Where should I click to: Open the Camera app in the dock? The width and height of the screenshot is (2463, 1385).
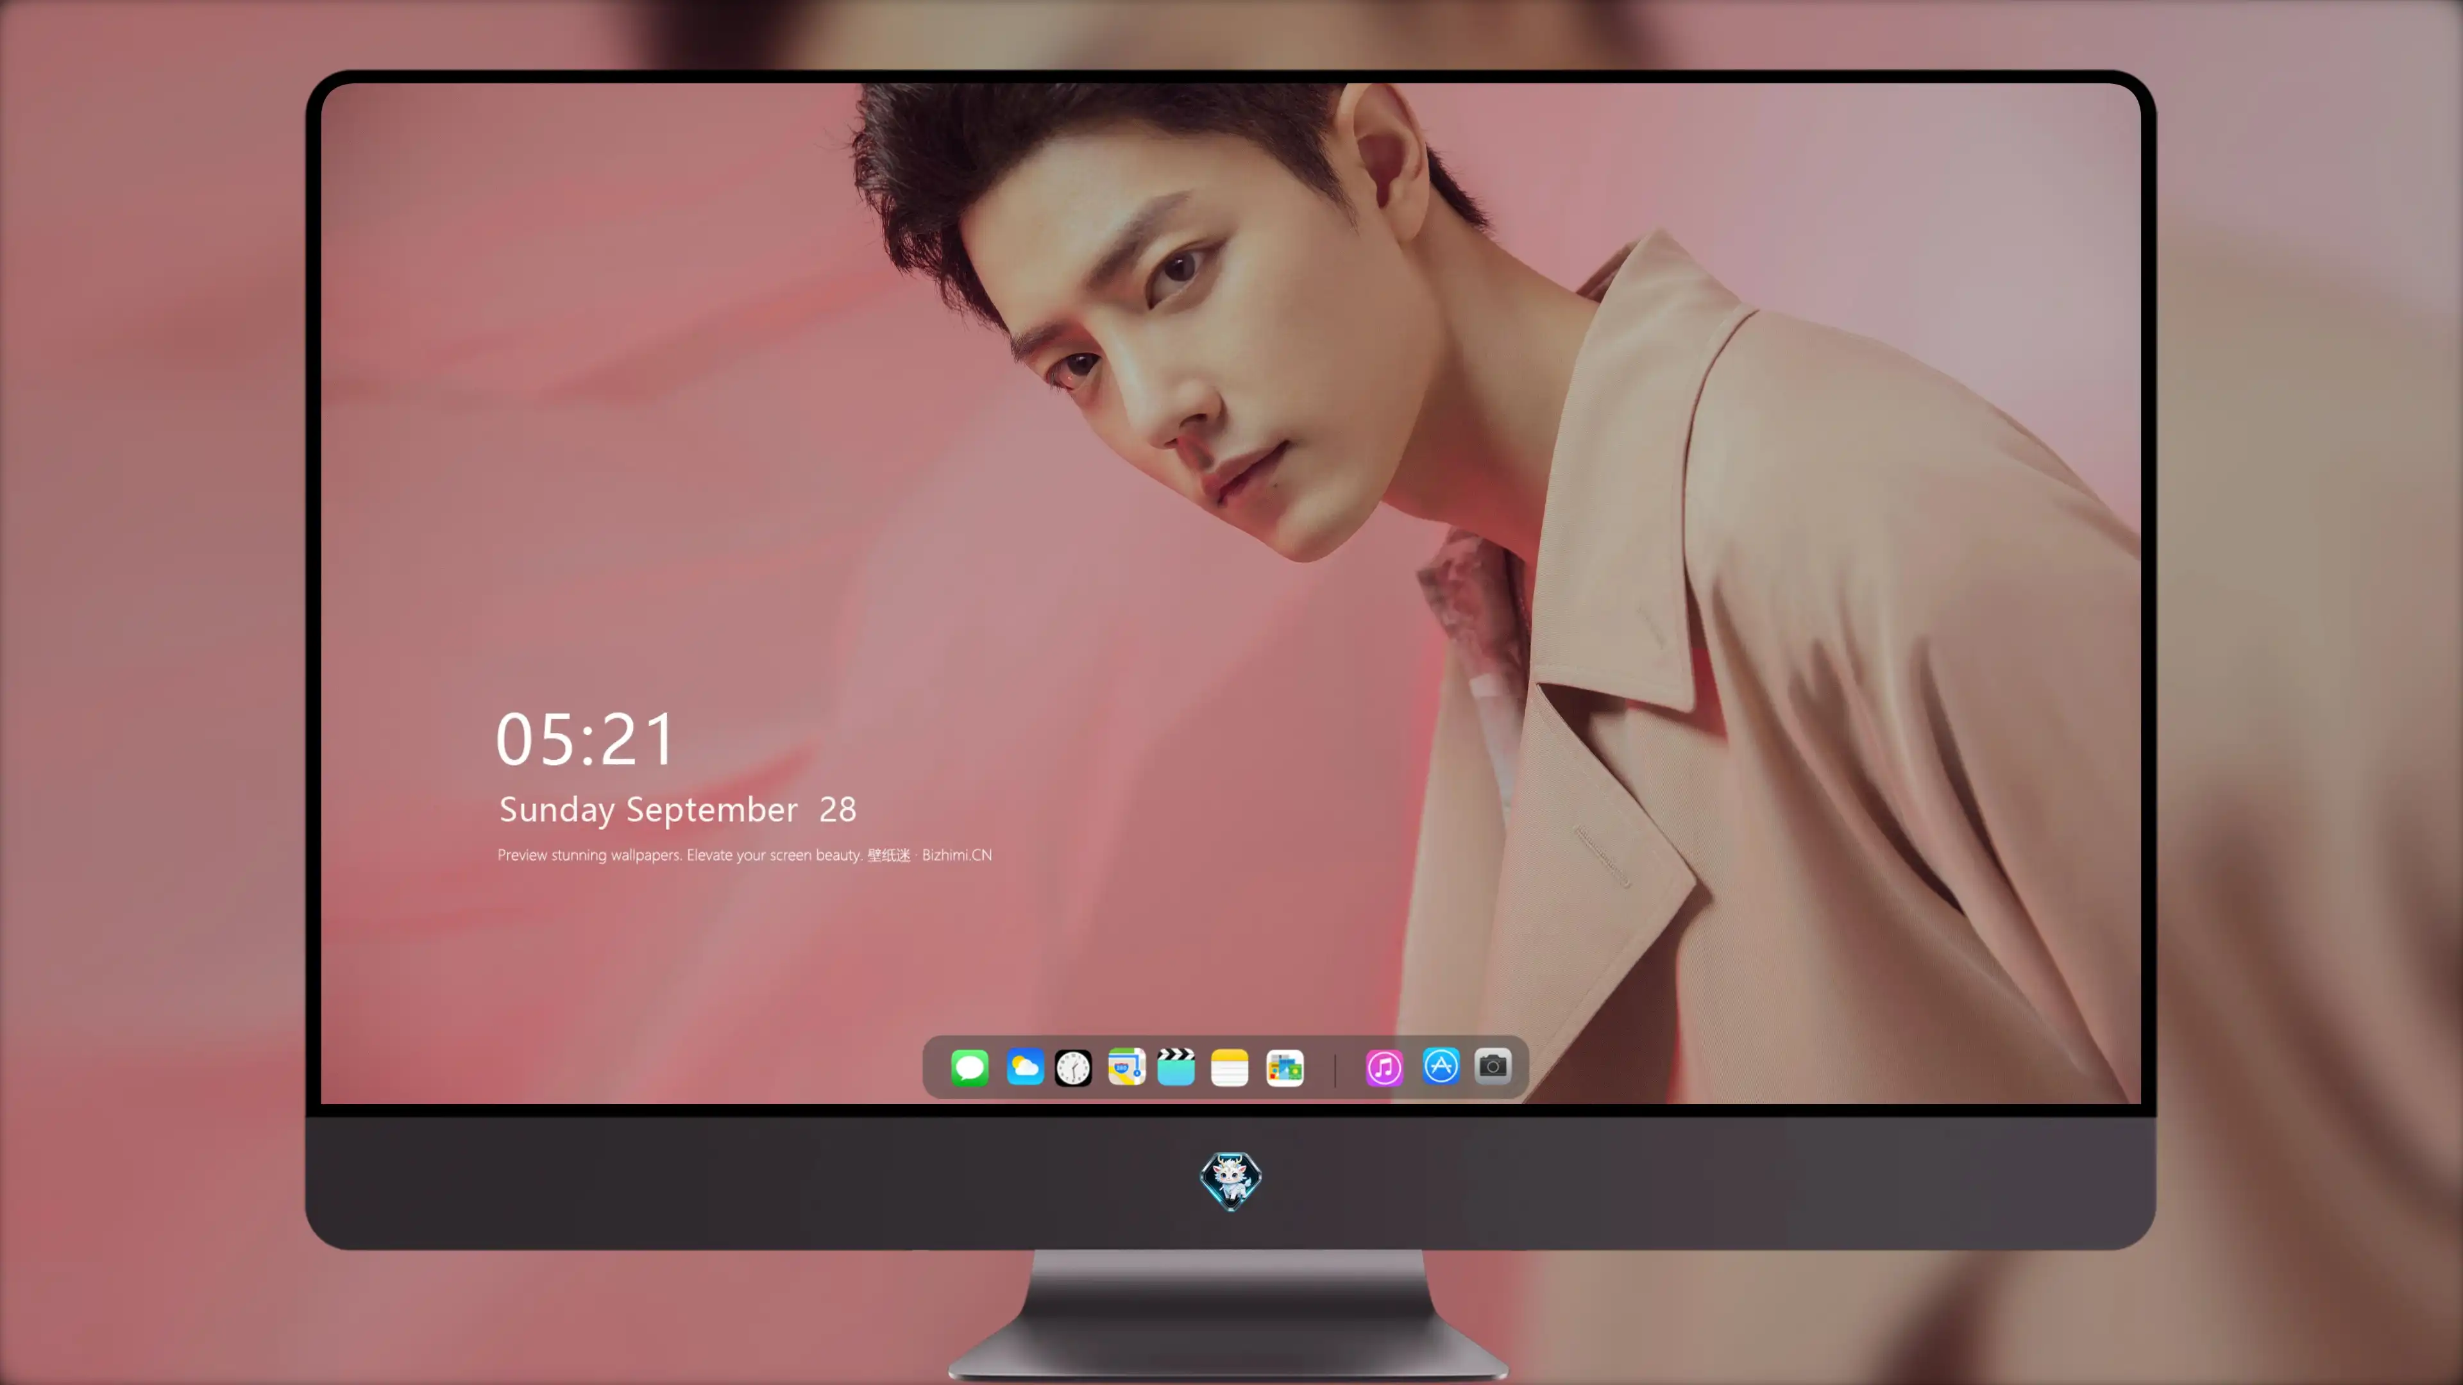(x=1493, y=1066)
